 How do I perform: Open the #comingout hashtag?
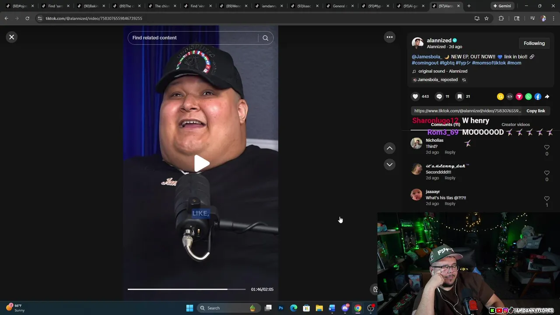pos(425,63)
